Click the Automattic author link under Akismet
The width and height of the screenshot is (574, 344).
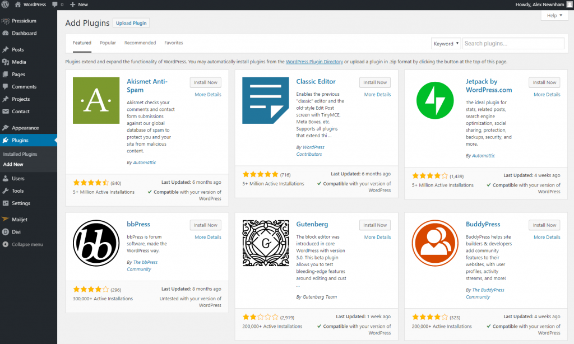click(144, 162)
